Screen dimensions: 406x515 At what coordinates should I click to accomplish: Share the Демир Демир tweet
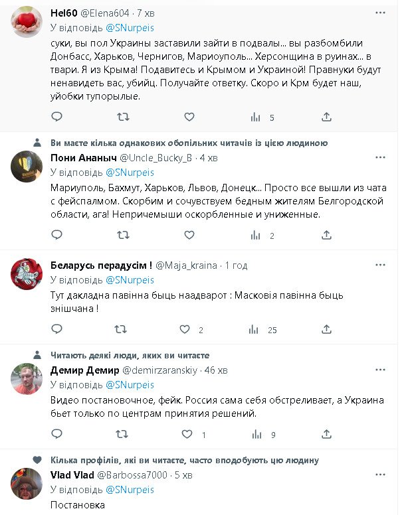coord(326,435)
